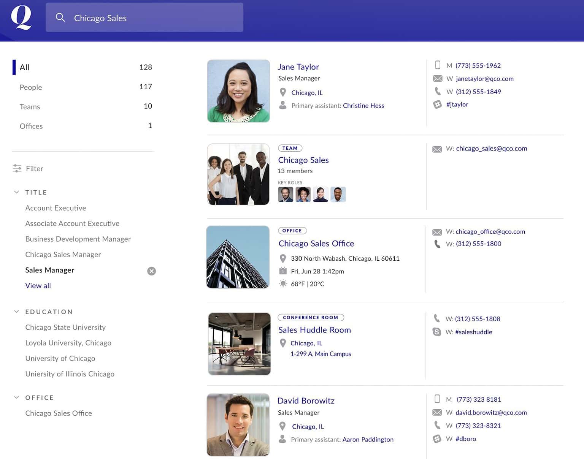The height and width of the screenshot is (459, 584).
Task: Switch to the Teams results category
Action: click(30, 107)
